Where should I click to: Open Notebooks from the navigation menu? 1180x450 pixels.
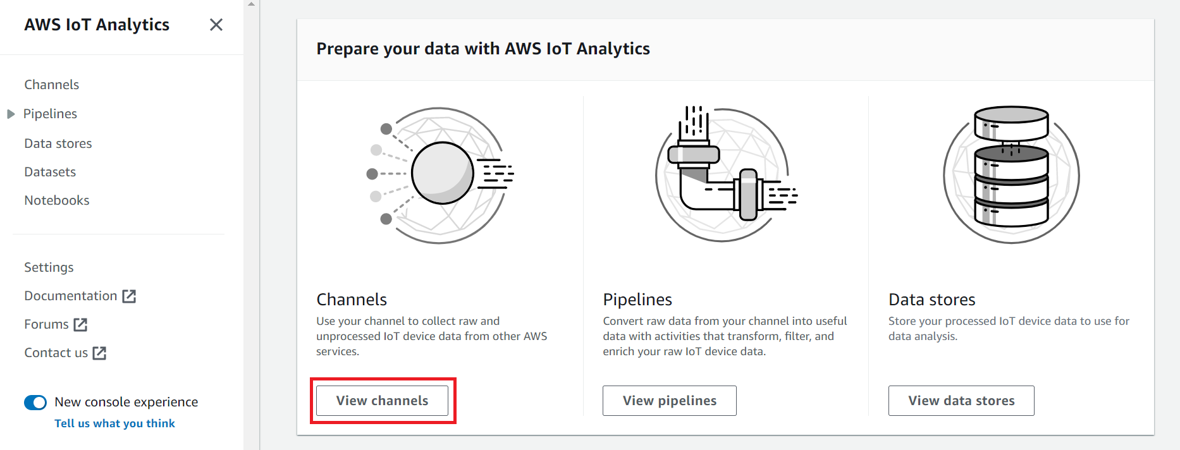[56, 200]
